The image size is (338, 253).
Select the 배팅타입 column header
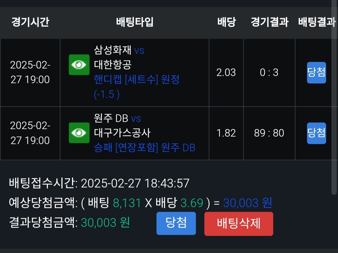pos(135,22)
